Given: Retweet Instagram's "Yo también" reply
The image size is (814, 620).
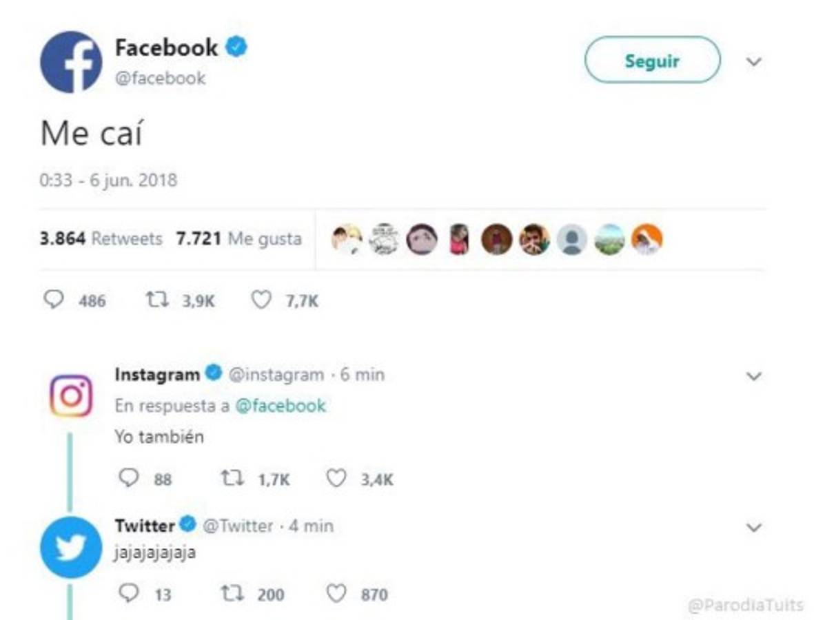Looking at the screenshot, I should tap(230, 479).
